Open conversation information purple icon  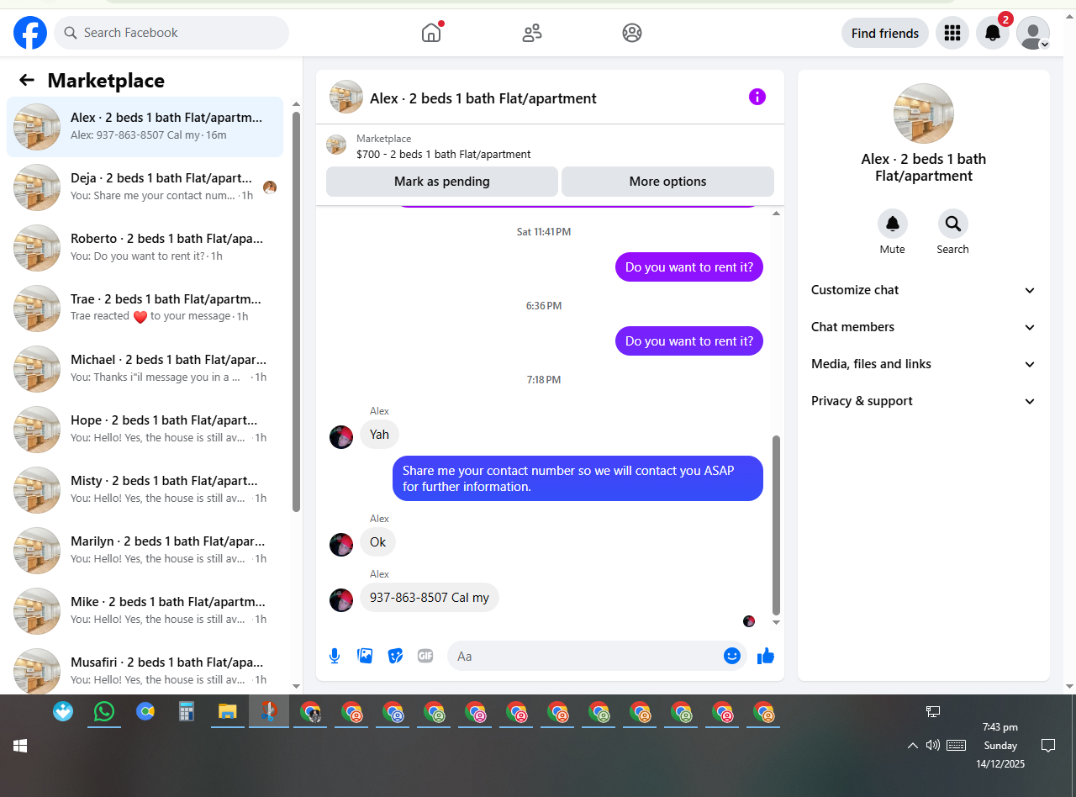(757, 97)
